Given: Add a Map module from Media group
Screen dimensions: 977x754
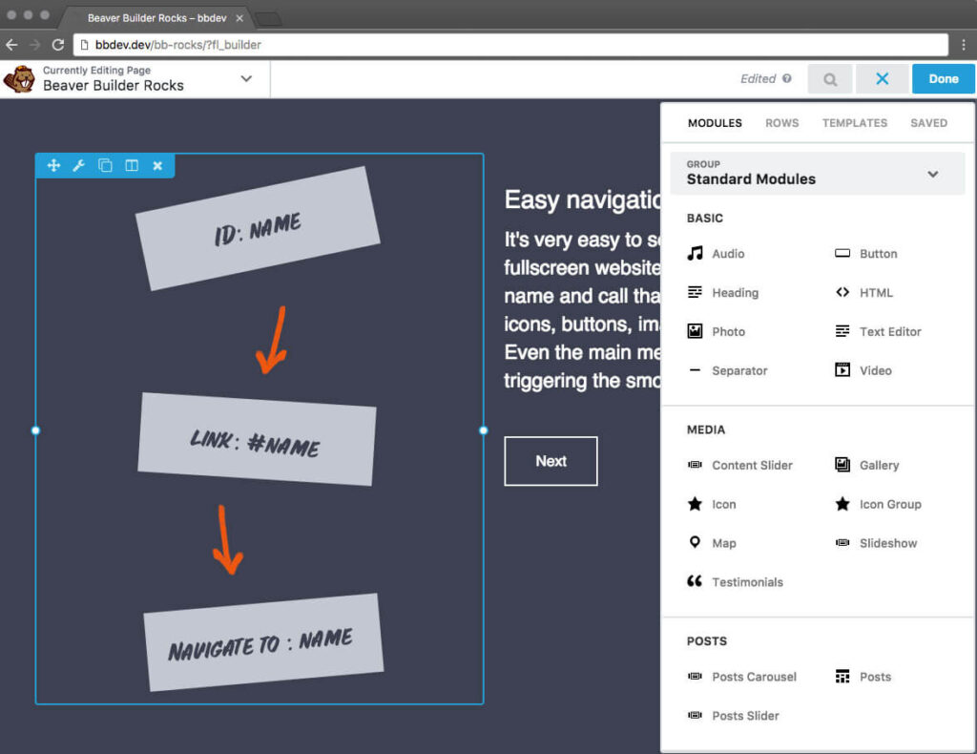Looking at the screenshot, I should tap(720, 542).
